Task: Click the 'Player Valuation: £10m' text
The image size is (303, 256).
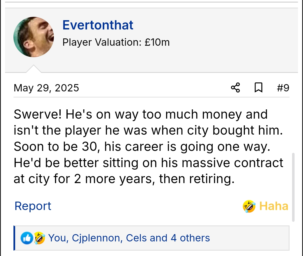Action: 116,42
